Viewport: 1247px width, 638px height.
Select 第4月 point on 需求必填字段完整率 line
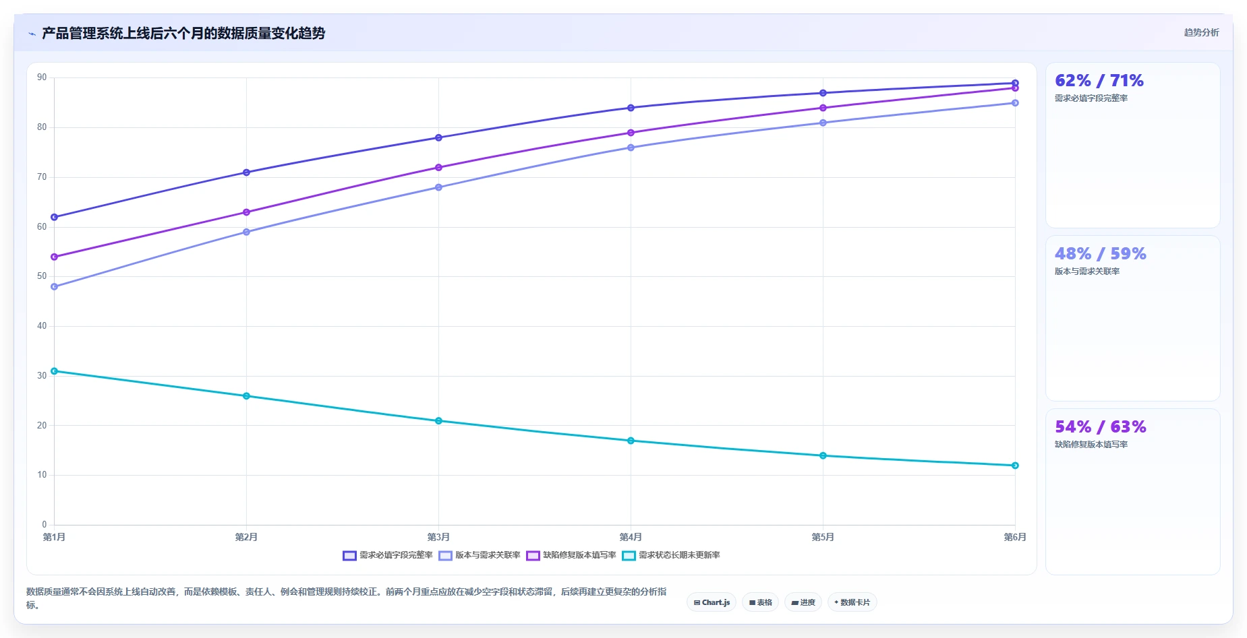coord(631,108)
